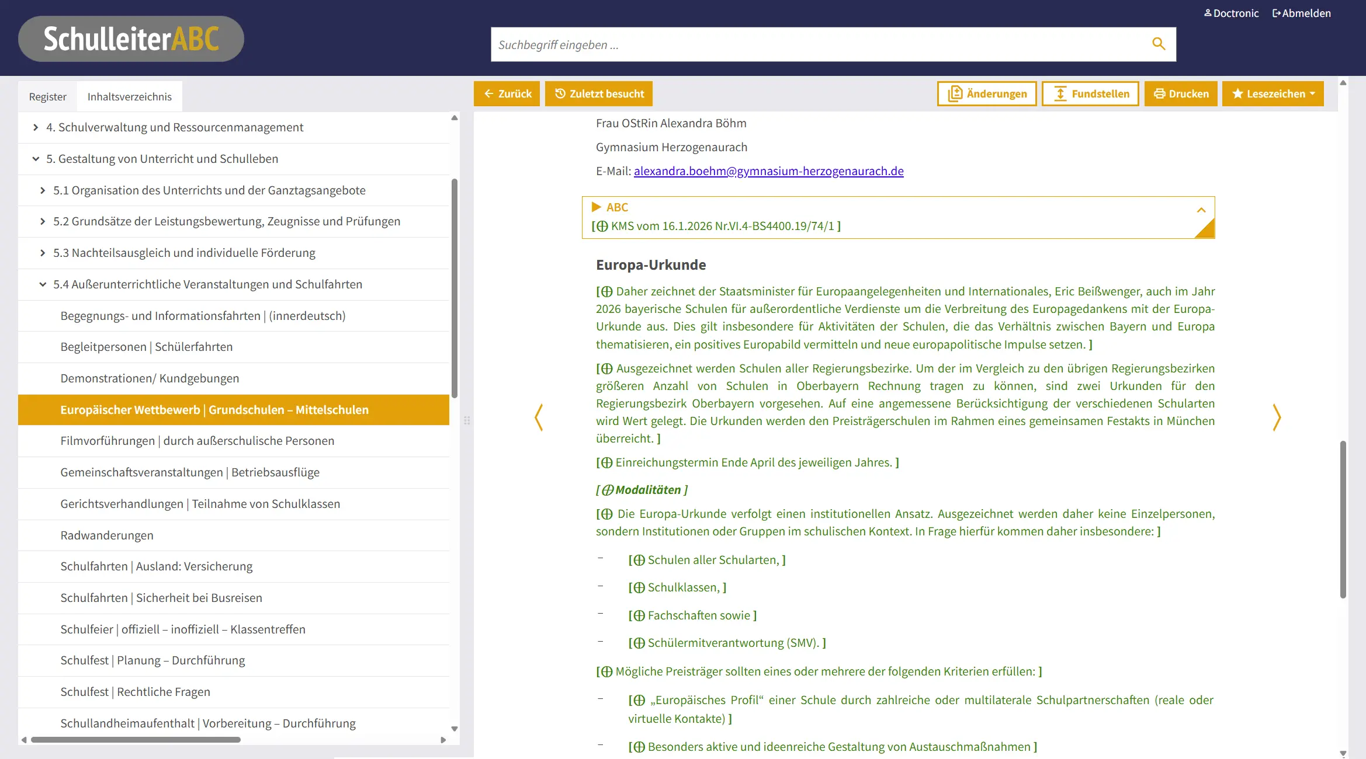Print the document with Drucken
Screen dimensions: 1366x759
pyautogui.click(x=1181, y=93)
